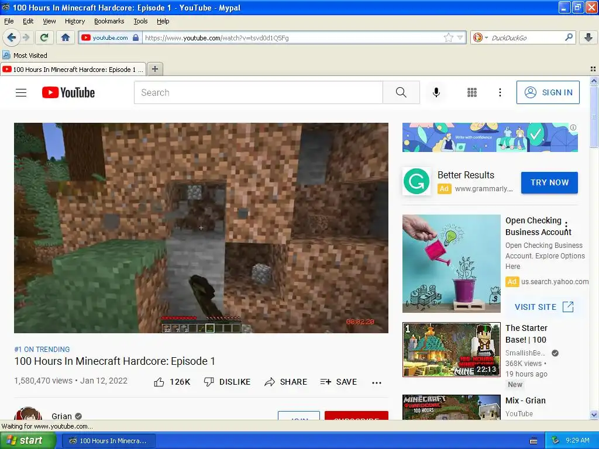Expand the URL history dropdown arrow
The image size is (599, 449).
[x=460, y=37]
